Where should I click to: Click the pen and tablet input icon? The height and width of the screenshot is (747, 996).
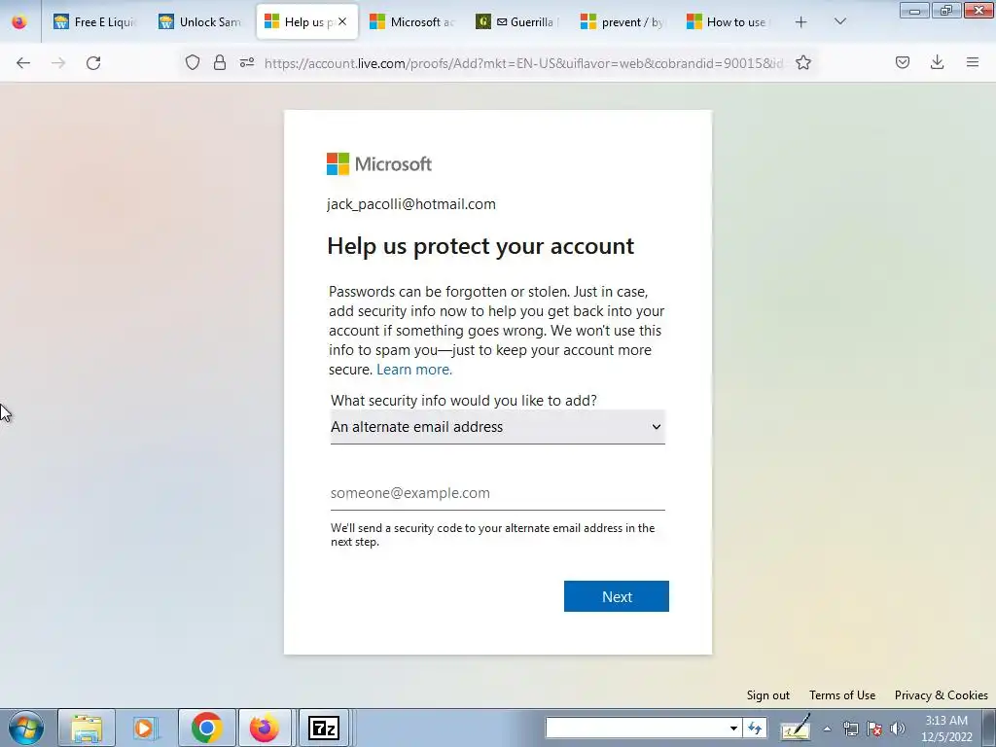coord(796,727)
